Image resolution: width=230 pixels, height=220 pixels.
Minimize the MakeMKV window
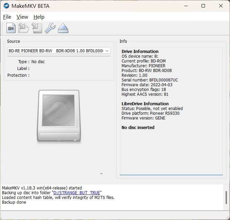pyautogui.click(x=186, y=6)
